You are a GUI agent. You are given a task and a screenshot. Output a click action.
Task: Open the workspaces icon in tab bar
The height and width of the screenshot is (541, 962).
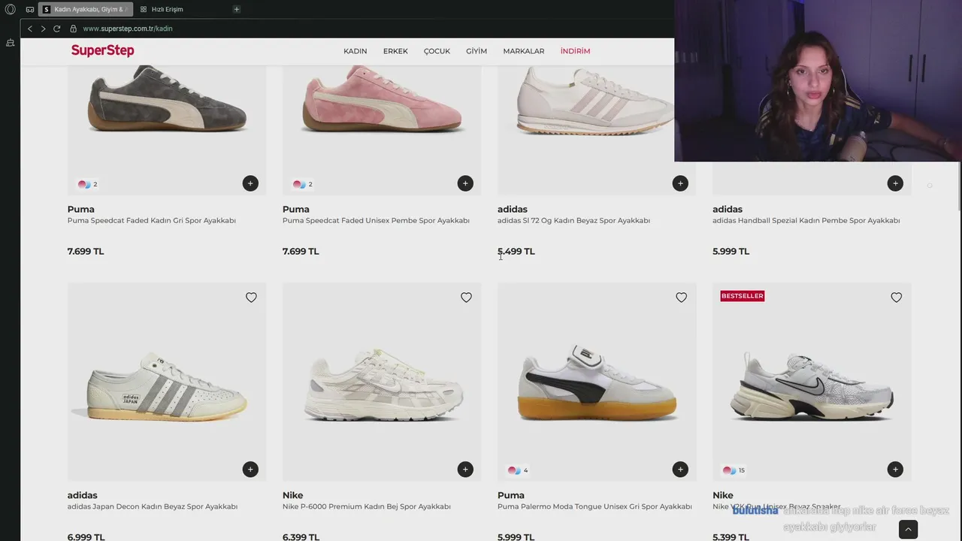[30, 9]
